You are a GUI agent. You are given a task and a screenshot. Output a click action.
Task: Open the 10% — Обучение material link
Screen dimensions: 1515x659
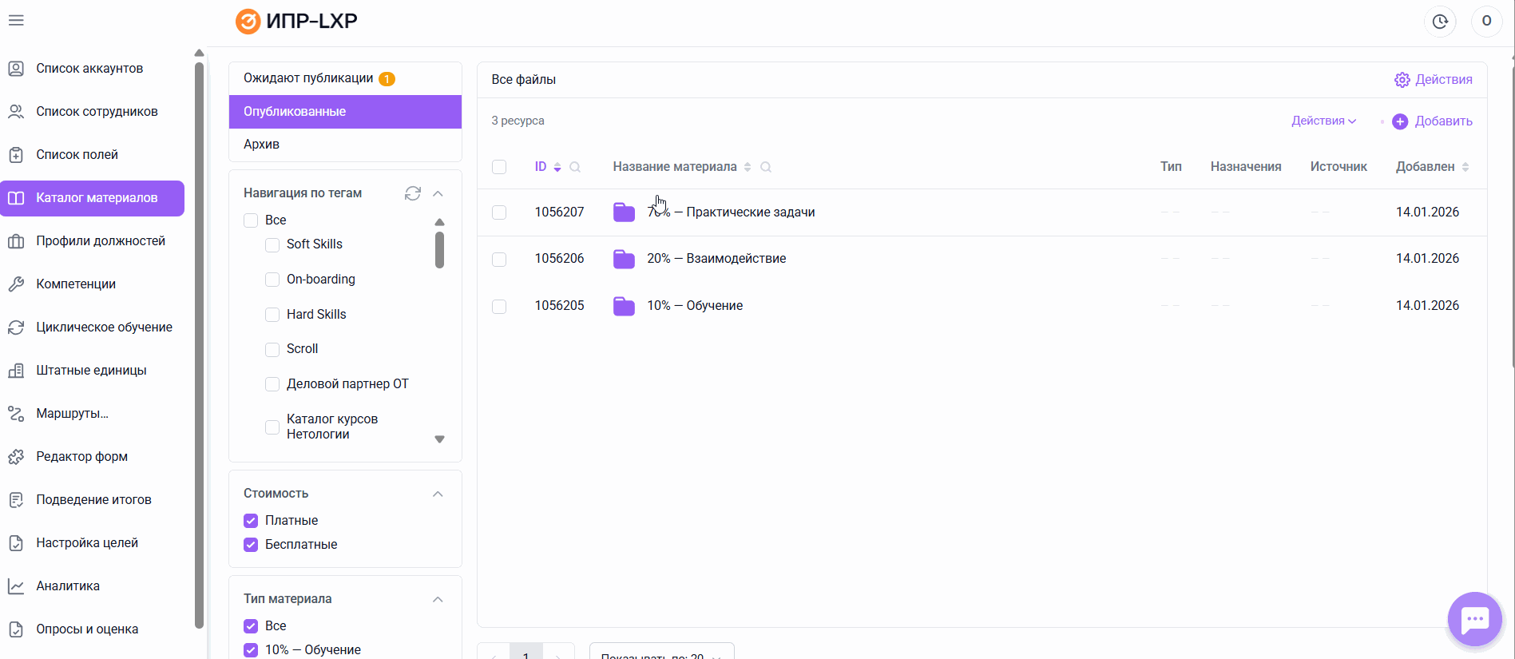[695, 306]
